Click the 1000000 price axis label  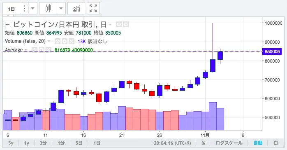tap(273, 23)
